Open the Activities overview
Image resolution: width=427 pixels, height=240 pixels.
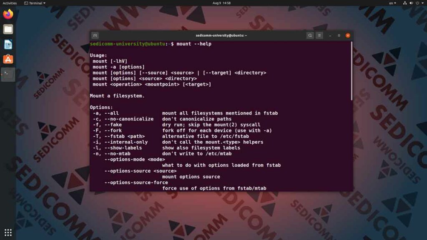(x=10, y=3)
